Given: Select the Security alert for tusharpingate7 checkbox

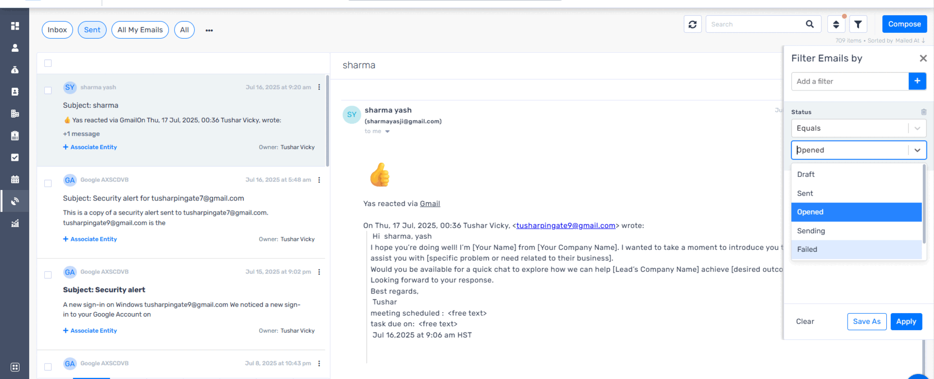Looking at the screenshot, I should click(x=48, y=183).
